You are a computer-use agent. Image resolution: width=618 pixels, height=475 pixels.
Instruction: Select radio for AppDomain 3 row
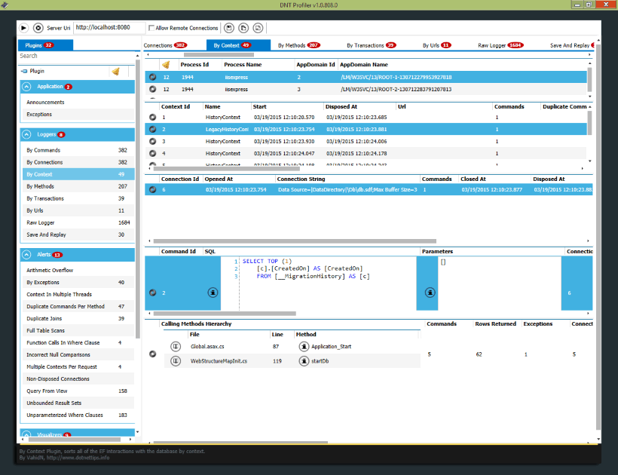point(152,90)
